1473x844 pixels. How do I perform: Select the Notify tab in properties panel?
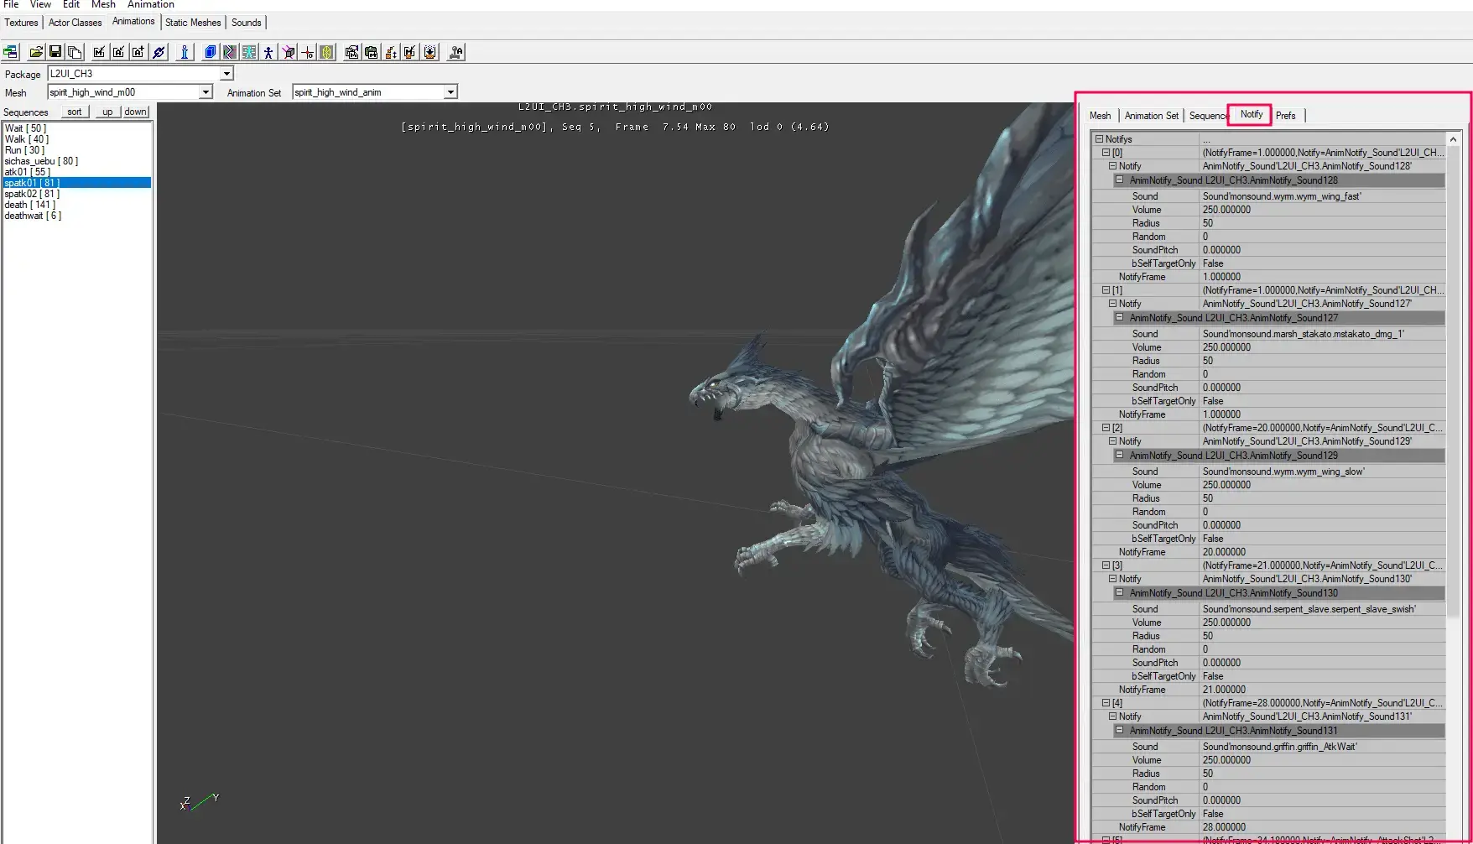[x=1252, y=115]
